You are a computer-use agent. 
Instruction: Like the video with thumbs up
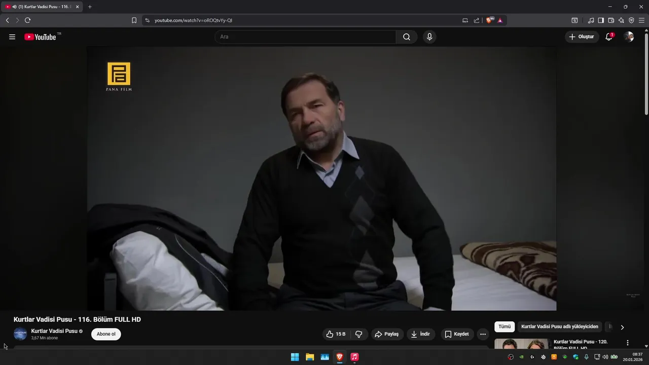(337, 334)
